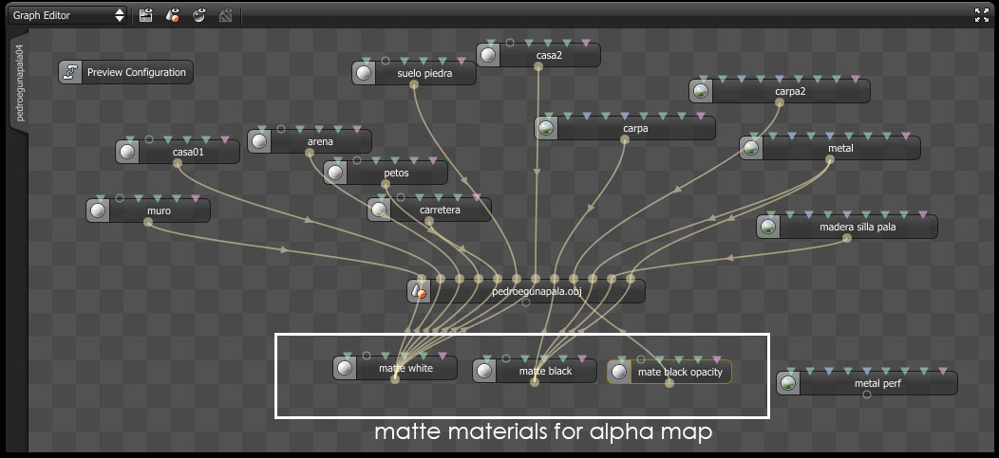999x458 pixels.
Task: Click the maximize panel arrows icon
Action: 982,15
